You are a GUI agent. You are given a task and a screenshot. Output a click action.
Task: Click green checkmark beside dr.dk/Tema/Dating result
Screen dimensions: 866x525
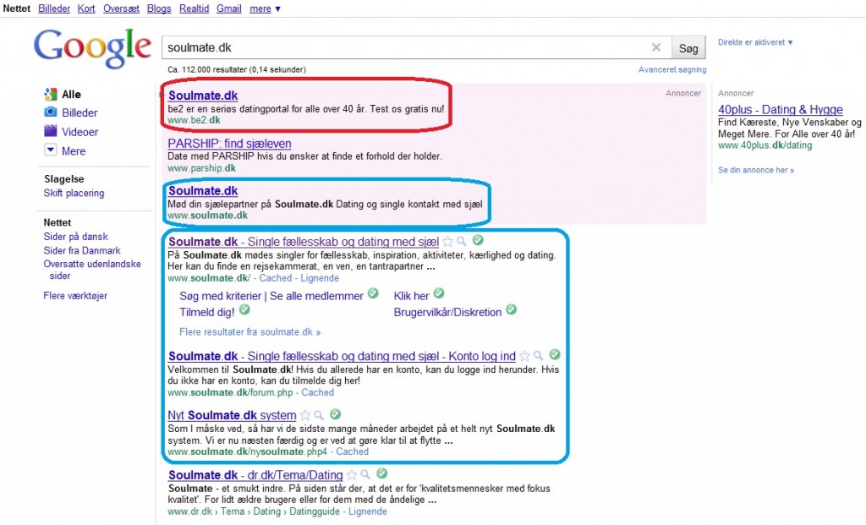[x=381, y=473]
